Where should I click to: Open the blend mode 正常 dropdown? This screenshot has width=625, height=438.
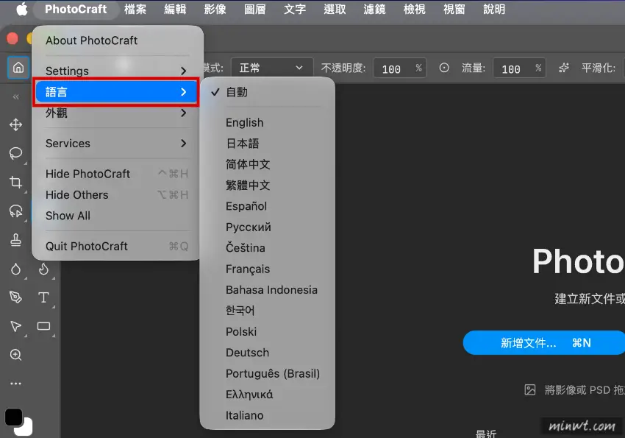click(x=272, y=68)
